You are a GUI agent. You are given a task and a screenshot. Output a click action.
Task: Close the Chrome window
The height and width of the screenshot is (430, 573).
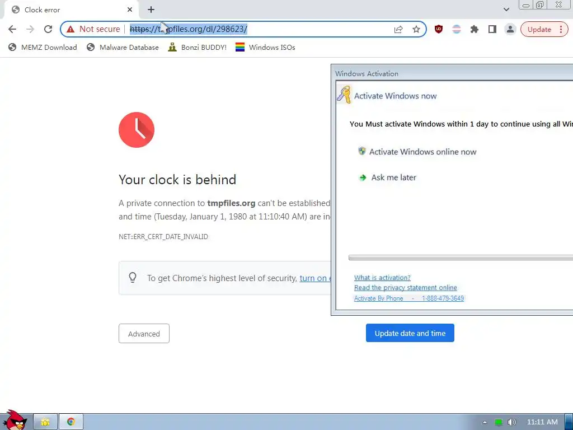coord(559,4)
